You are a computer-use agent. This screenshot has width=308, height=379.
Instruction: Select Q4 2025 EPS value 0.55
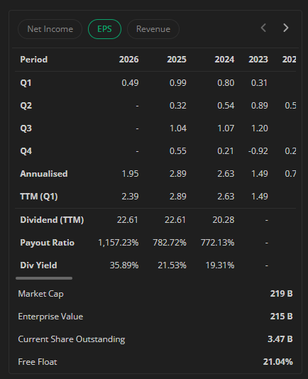pyautogui.click(x=178, y=151)
